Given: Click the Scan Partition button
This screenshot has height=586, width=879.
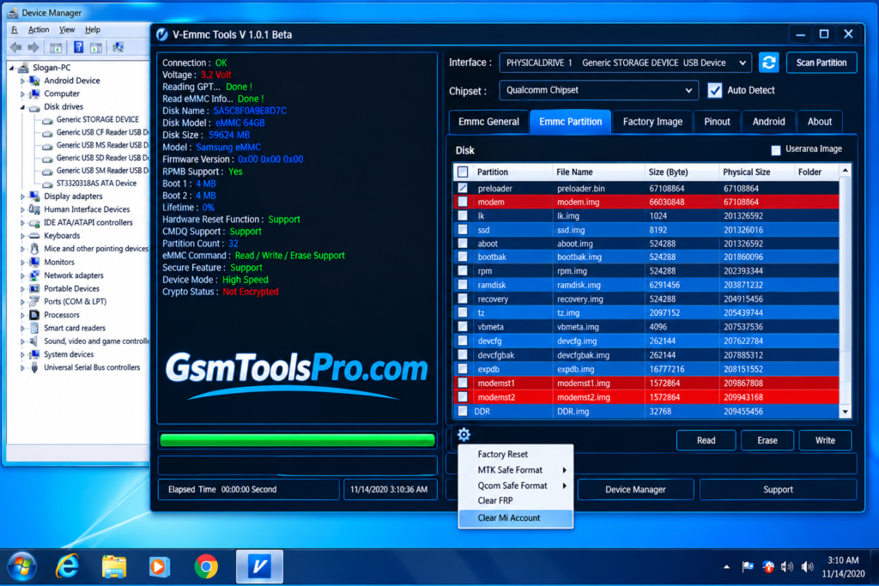Looking at the screenshot, I should [x=821, y=63].
